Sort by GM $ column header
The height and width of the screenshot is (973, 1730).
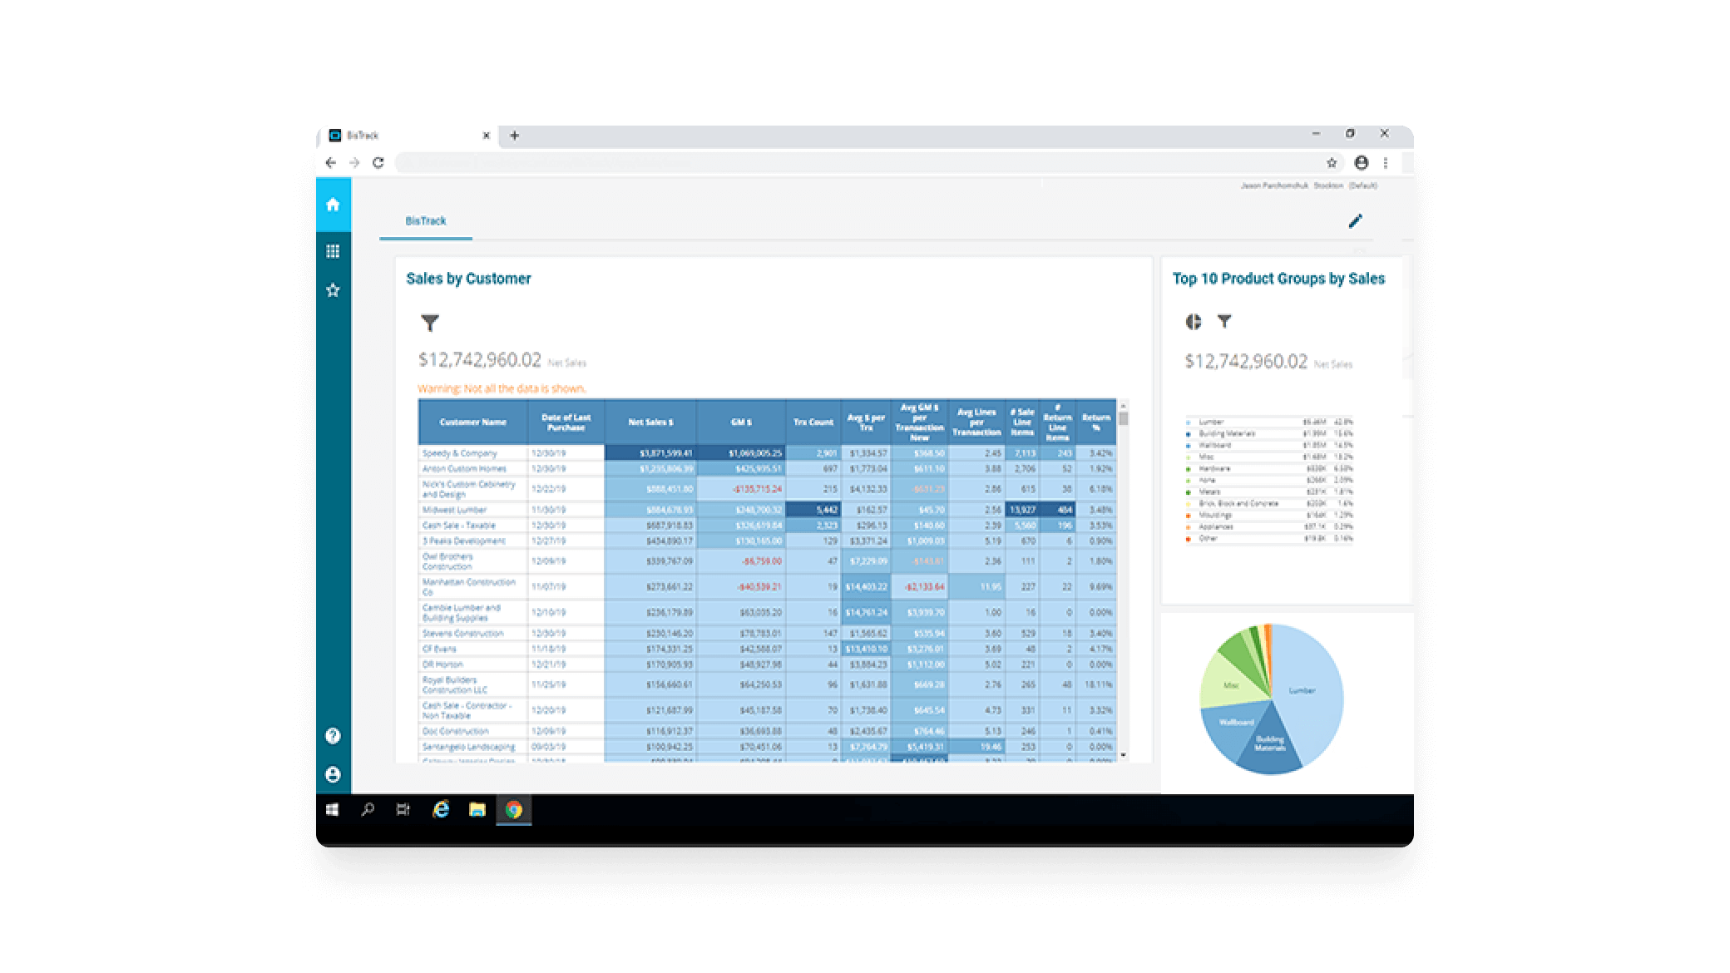tap(741, 422)
